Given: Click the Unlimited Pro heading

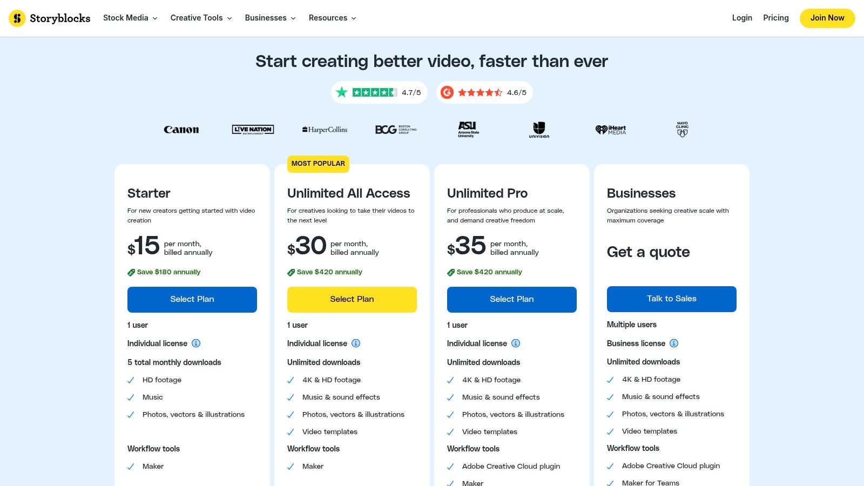Looking at the screenshot, I should click(x=488, y=193).
